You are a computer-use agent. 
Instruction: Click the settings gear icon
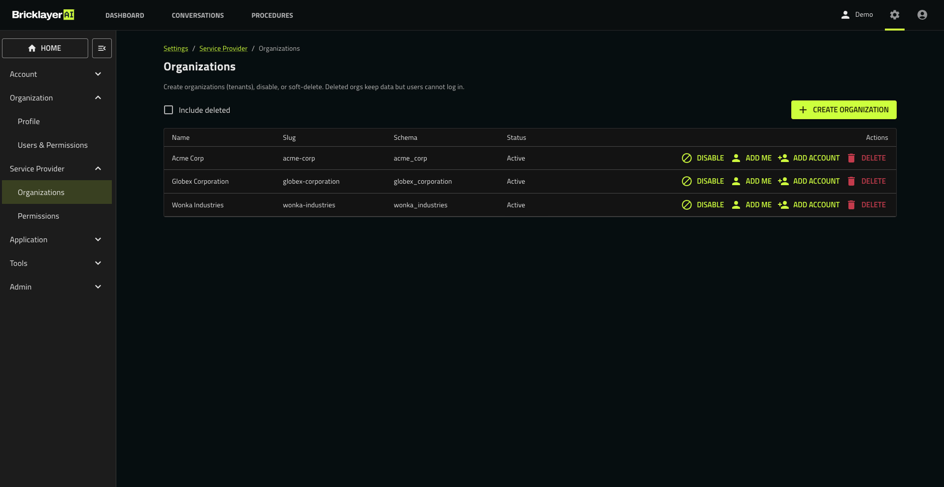click(894, 15)
